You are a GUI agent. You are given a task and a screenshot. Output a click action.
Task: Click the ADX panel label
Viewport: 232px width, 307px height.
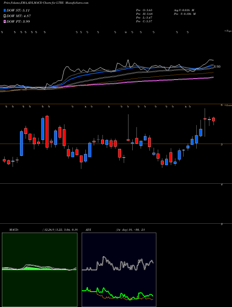88,230
